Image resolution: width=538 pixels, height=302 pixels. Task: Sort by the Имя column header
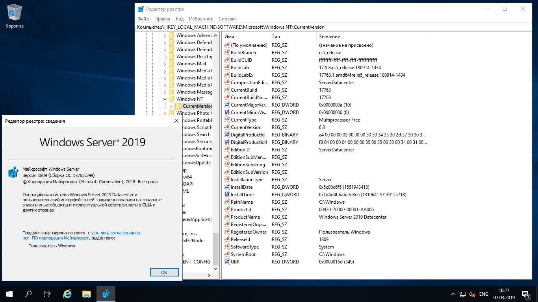click(245, 36)
